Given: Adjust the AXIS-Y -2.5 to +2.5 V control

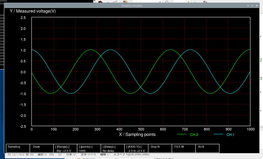Looking at the screenshot, I should click(136, 148).
